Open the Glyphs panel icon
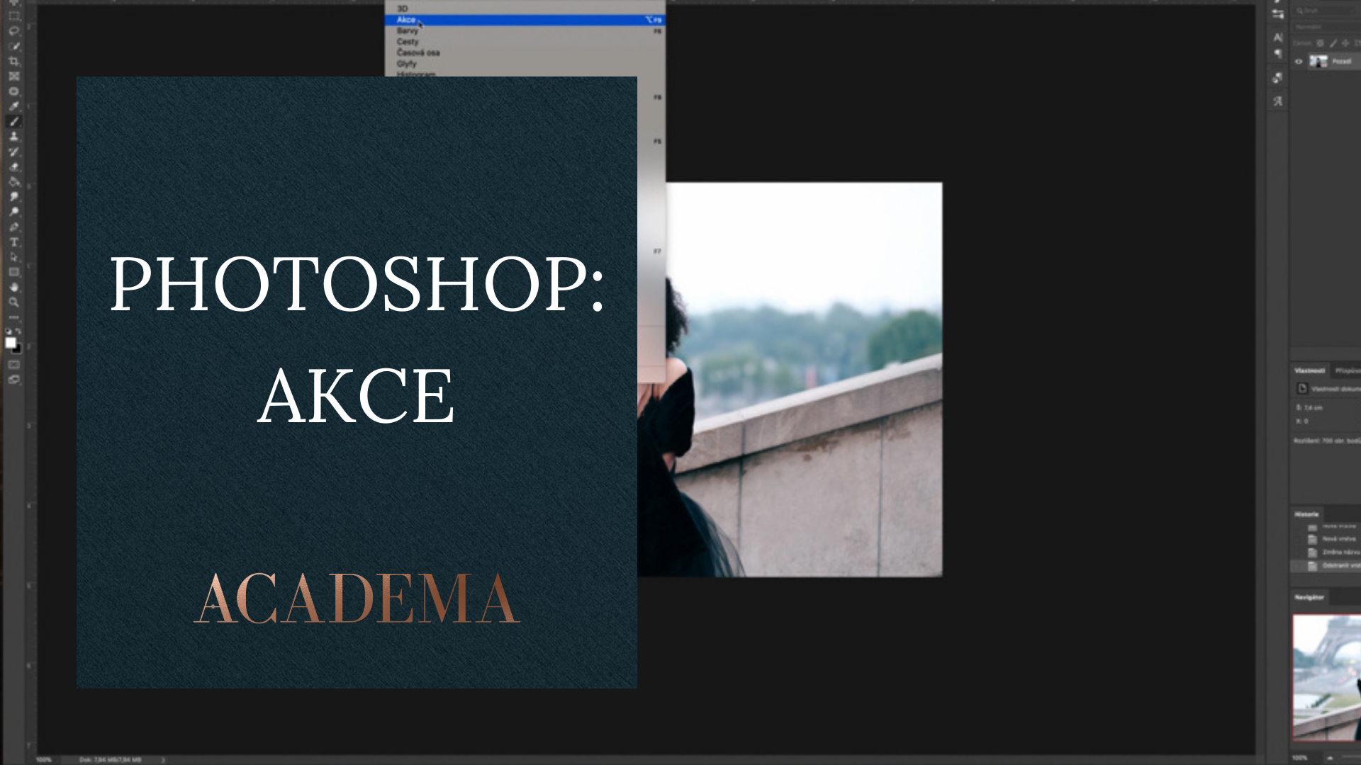This screenshot has width=1361, height=765. 1277,101
